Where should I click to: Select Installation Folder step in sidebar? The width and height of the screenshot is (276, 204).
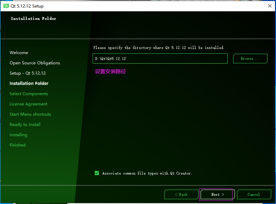(x=29, y=83)
